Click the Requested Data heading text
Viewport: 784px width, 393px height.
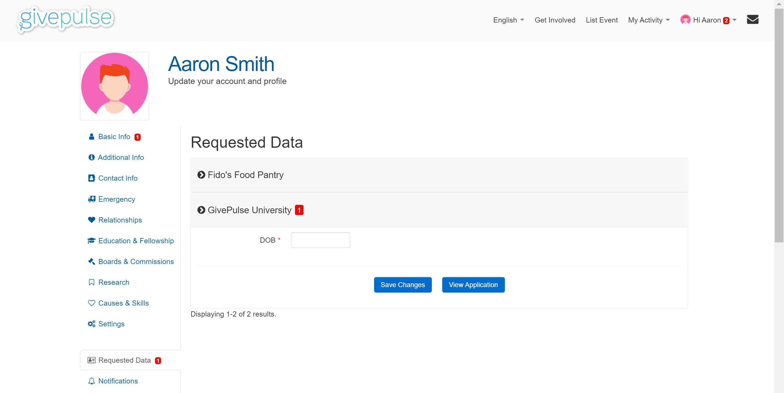pos(247,142)
